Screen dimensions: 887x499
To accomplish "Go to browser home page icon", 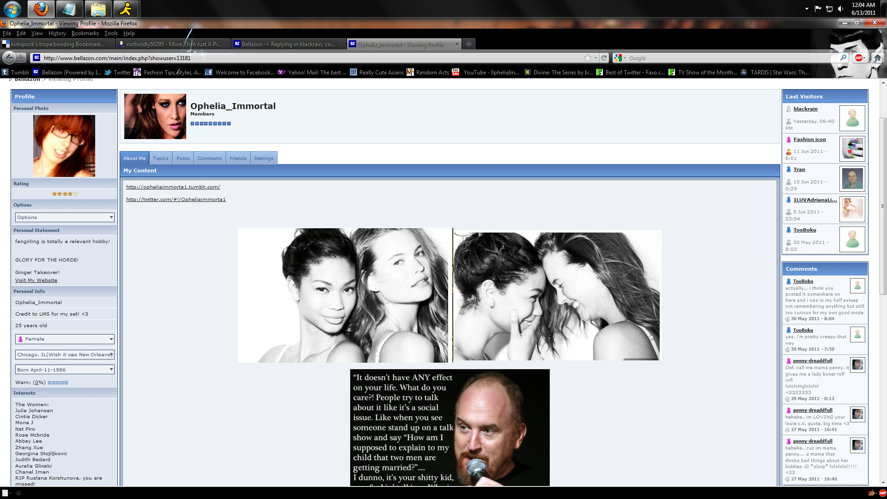I will [x=878, y=58].
